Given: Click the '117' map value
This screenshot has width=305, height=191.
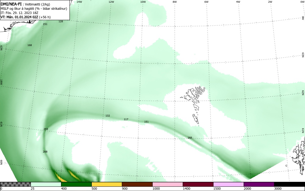Looking at the screenshot, I should click(x=126, y=119).
